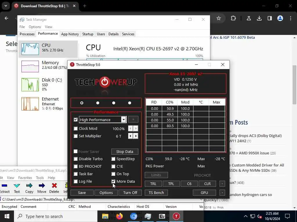Select the fourth ThrottleStop profile radio
The height and width of the screenshot is (222, 297).
click(x=130, y=103)
